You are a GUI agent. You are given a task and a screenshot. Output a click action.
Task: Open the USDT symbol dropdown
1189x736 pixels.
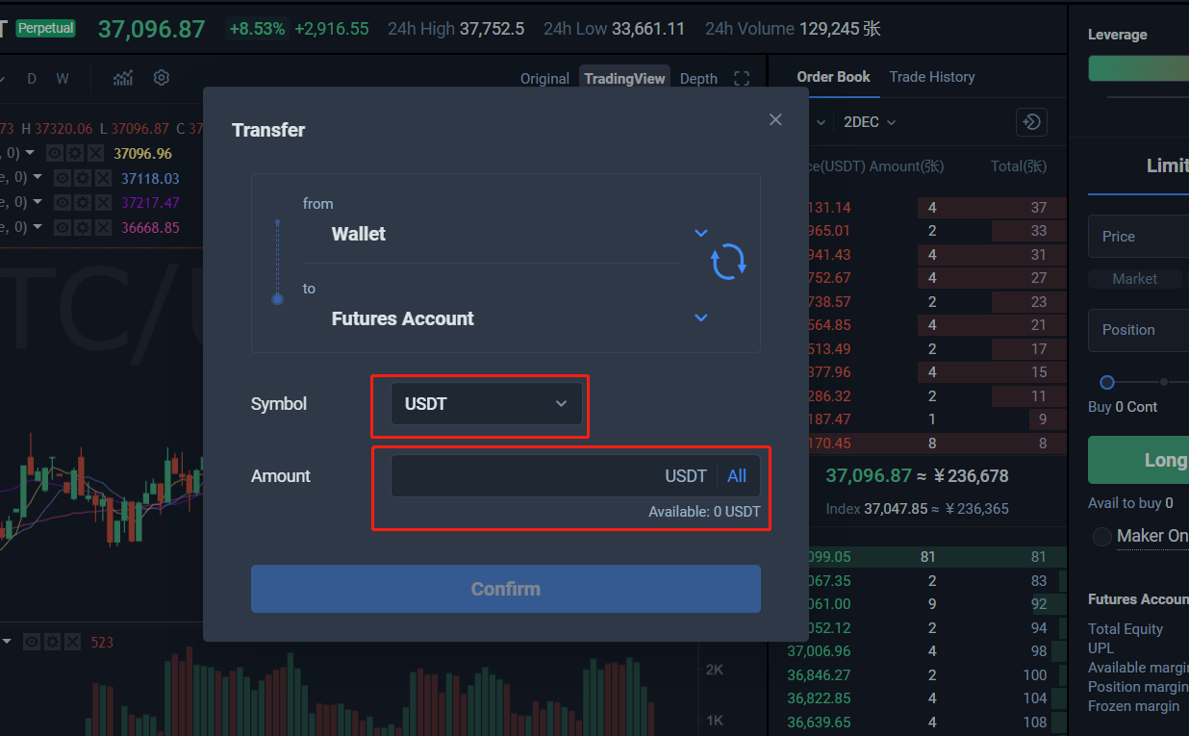[x=486, y=404]
